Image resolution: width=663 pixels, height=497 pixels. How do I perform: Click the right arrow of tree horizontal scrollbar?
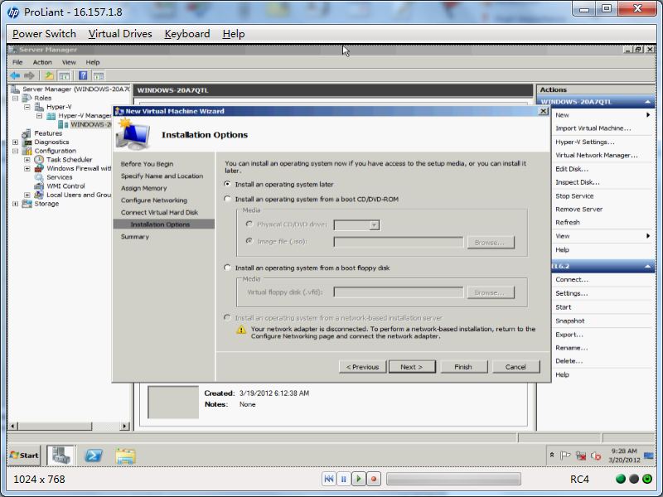pyautogui.click(x=125, y=426)
